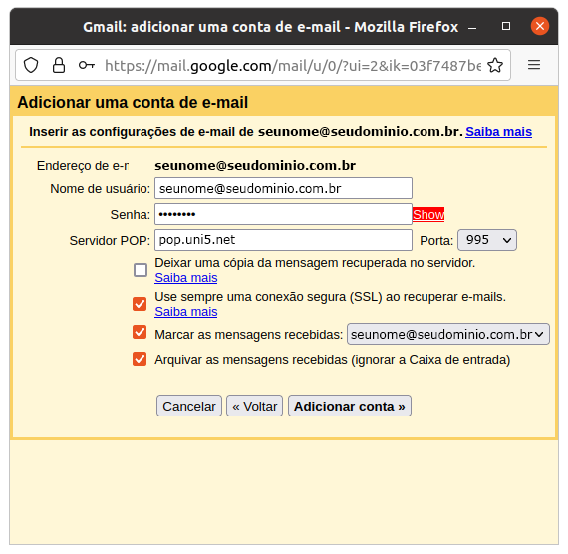Bookmark this page with the star icon
This screenshot has width=568, height=554.
(495, 65)
